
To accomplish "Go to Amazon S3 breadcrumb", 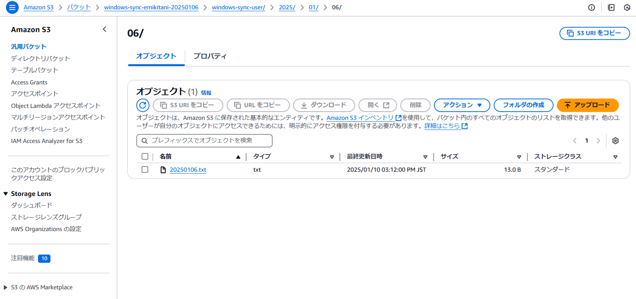I will click(38, 7).
